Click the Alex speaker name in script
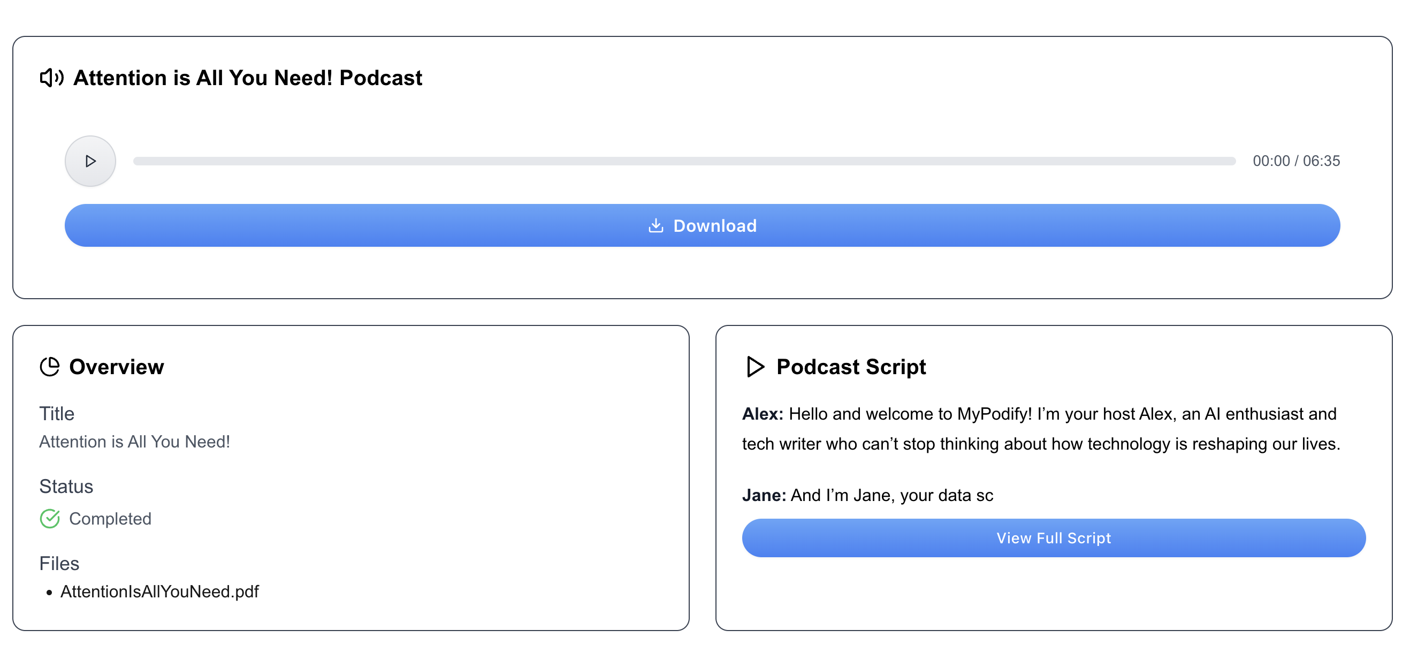 tap(763, 413)
